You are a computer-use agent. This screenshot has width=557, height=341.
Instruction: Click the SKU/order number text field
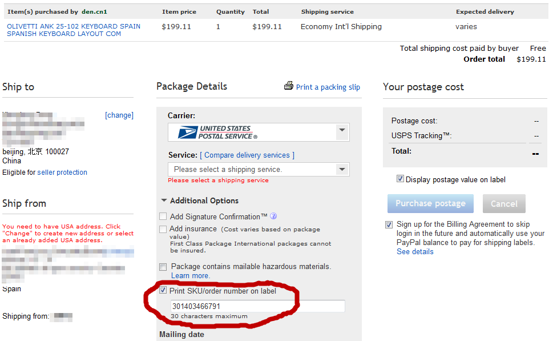pyautogui.click(x=257, y=306)
